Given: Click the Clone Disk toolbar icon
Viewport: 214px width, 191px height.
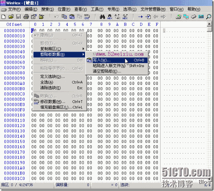Looking at the screenshot, I should (x=186, y=17).
